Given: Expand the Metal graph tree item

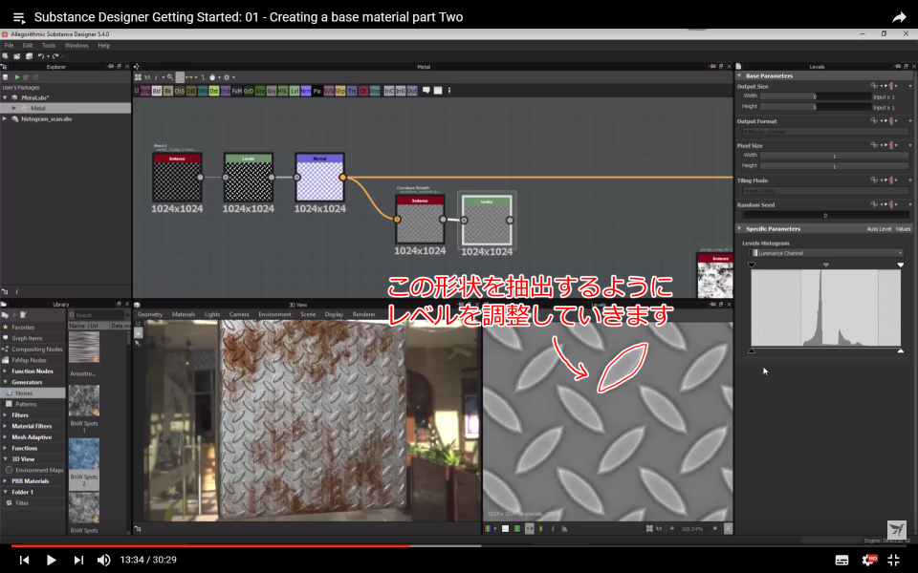Looking at the screenshot, I should coord(14,108).
